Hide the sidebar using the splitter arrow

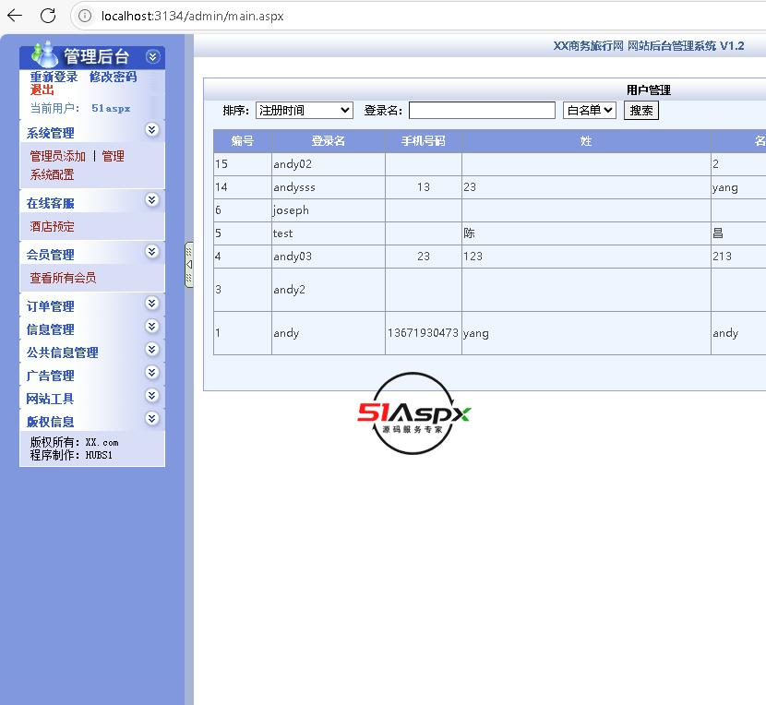[x=189, y=264]
